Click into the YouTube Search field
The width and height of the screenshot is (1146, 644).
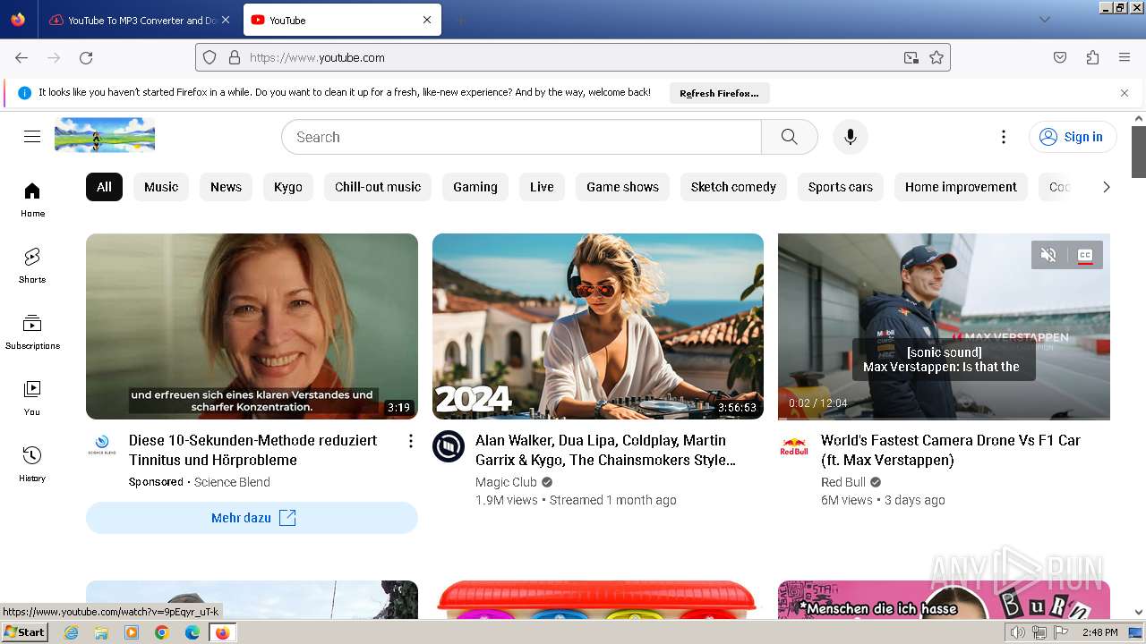pyautogui.click(x=521, y=137)
